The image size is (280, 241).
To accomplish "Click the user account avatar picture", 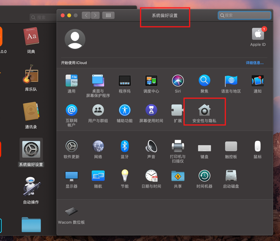I will coord(75,39).
